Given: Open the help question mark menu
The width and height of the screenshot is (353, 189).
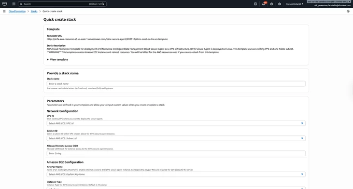Looking at the screenshot, I should pos(271,4).
